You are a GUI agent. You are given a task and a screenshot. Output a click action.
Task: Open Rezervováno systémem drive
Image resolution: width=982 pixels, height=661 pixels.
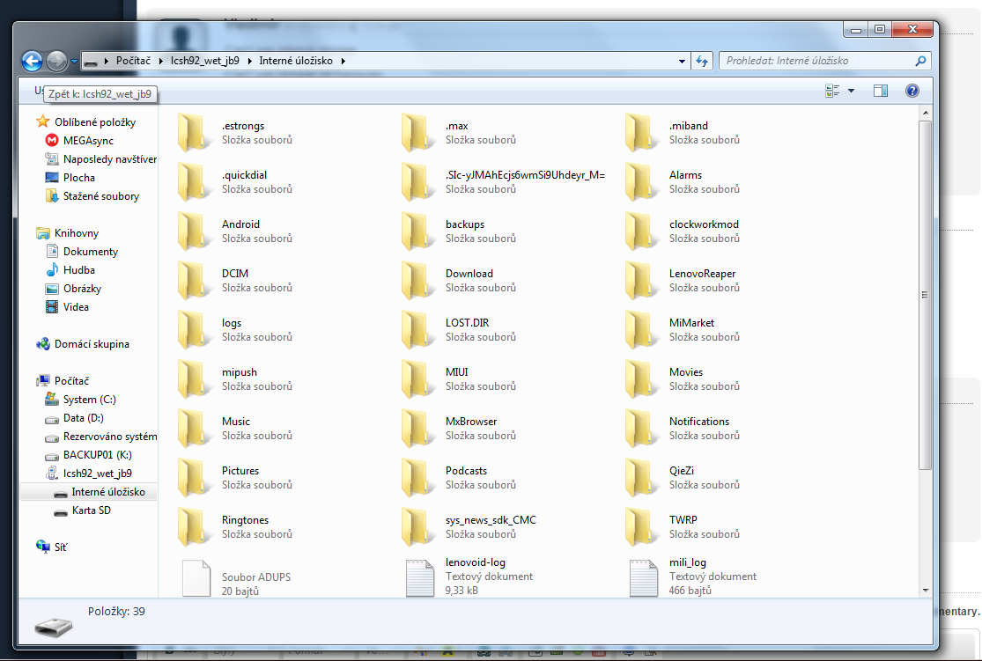pos(109,437)
